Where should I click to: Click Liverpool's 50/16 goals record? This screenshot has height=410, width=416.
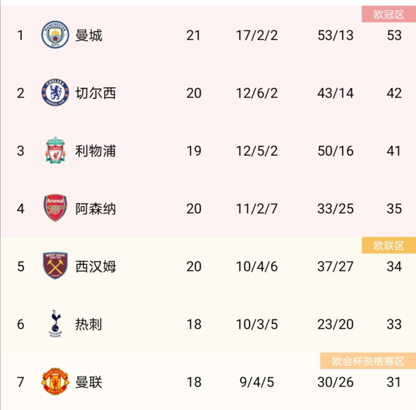coord(336,151)
